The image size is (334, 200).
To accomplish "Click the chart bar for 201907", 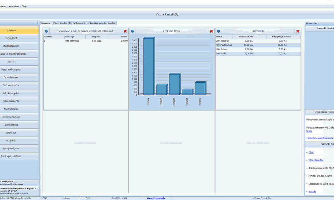I will (174, 84).
